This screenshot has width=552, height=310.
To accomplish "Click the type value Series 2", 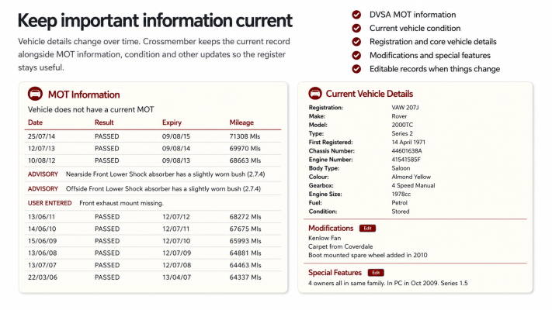I will (x=402, y=133).
